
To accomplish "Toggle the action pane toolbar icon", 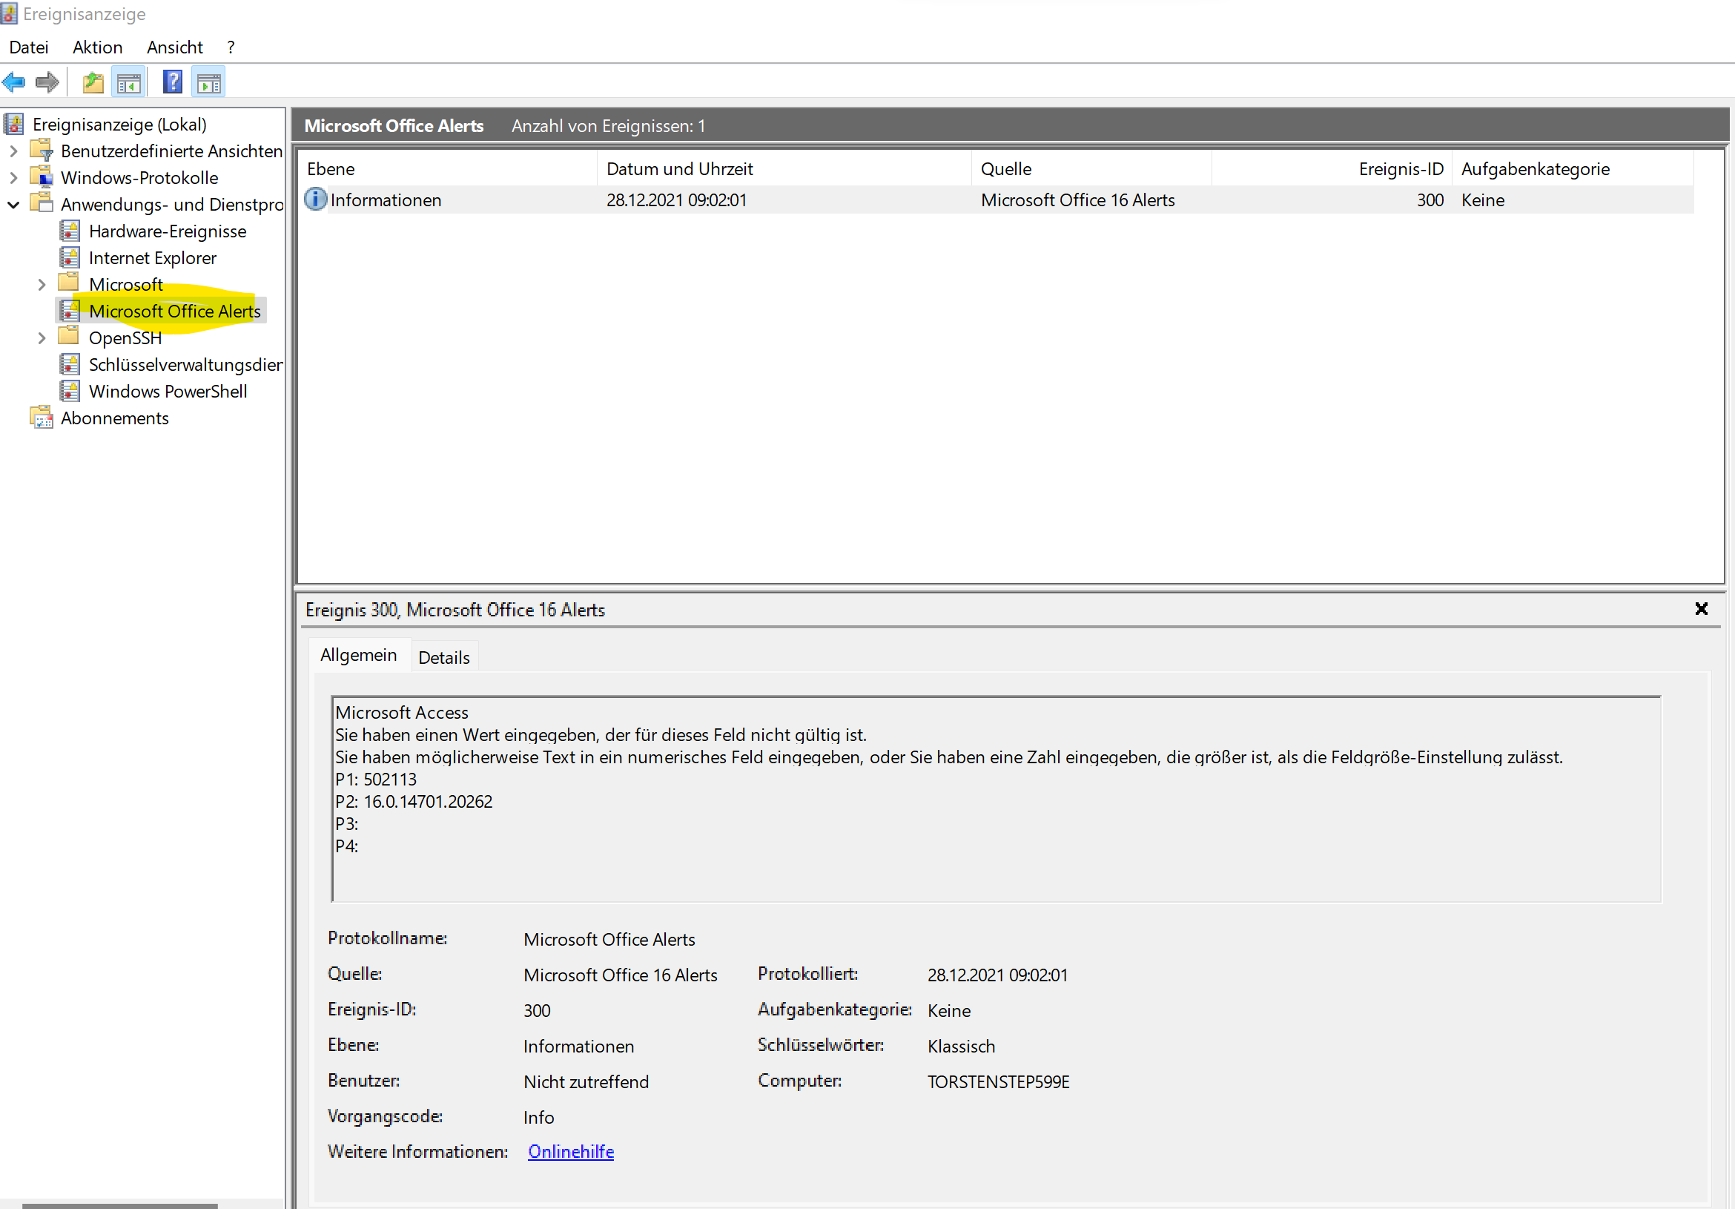I will 208,82.
